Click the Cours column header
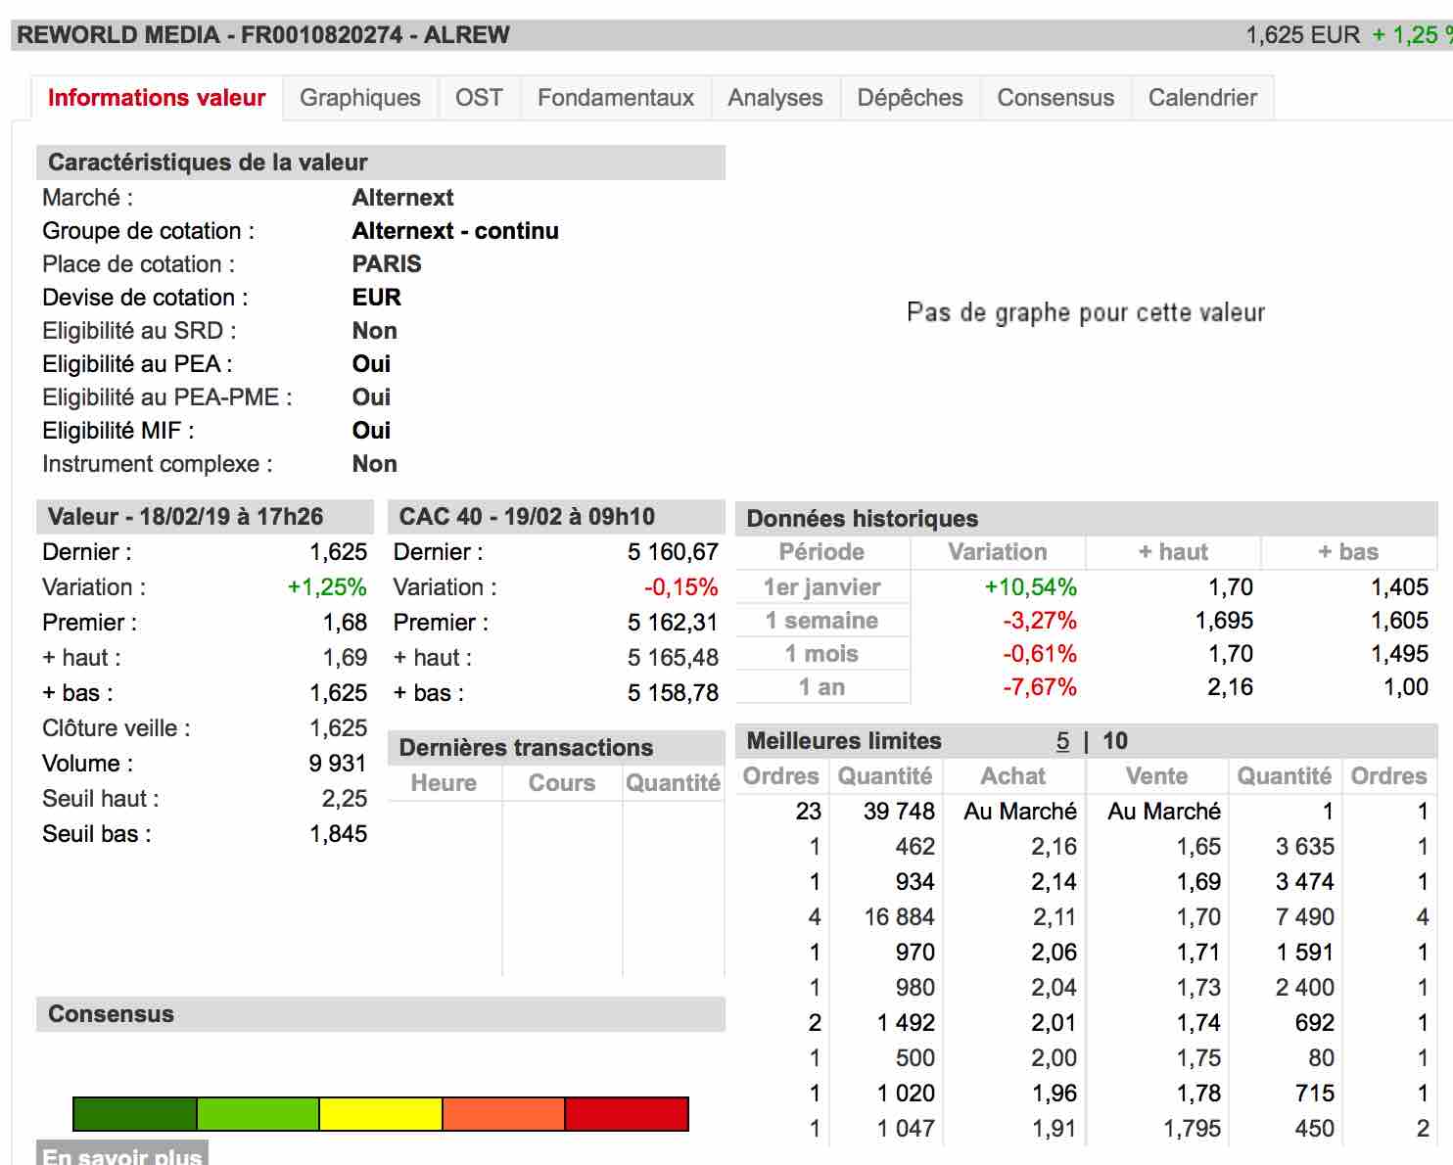 (562, 783)
